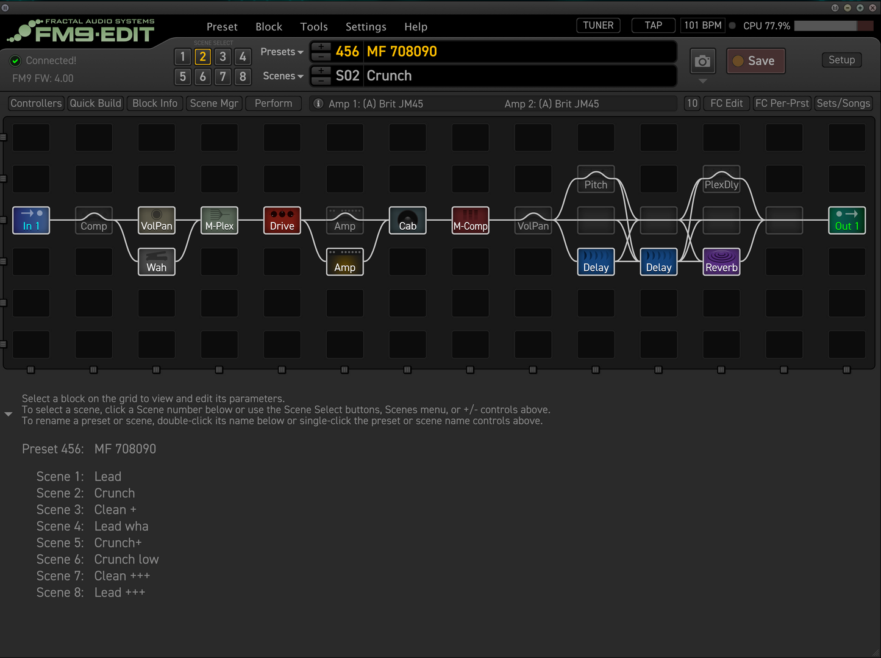Select scene 8 in Scene Select
The image size is (881, 658).
[x=243, y=77]
